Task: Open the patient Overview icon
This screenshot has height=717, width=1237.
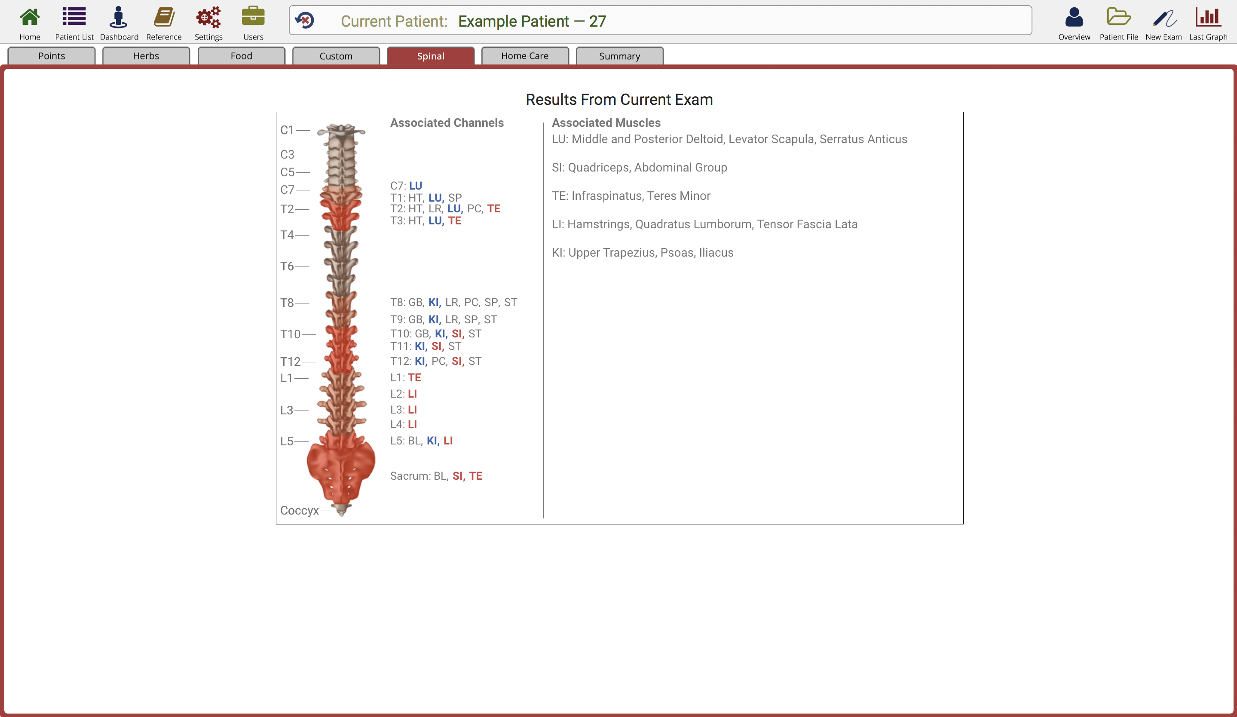Action: 1074,23
